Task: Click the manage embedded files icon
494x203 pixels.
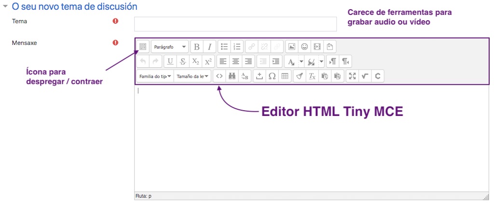Action: coord(330,47)
